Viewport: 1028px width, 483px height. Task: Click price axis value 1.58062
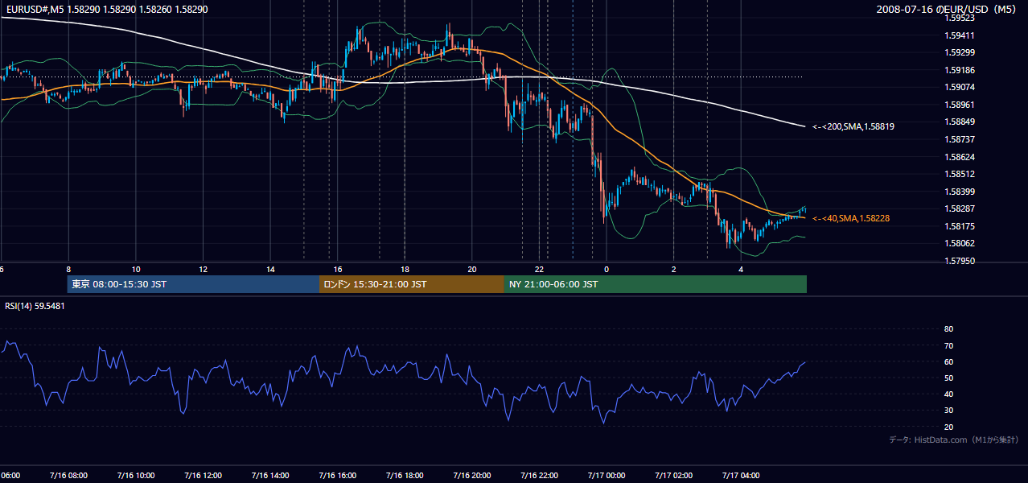[x=960, y=243]
